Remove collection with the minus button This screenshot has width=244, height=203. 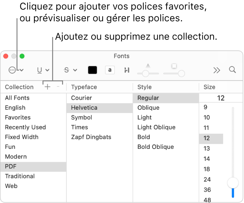point(58,87)
